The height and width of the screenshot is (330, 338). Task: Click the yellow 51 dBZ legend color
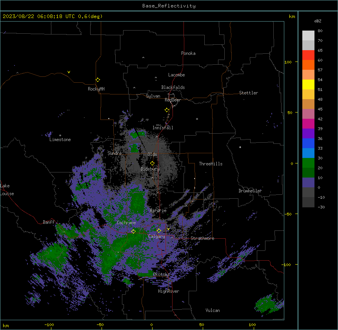pos(308,84)
